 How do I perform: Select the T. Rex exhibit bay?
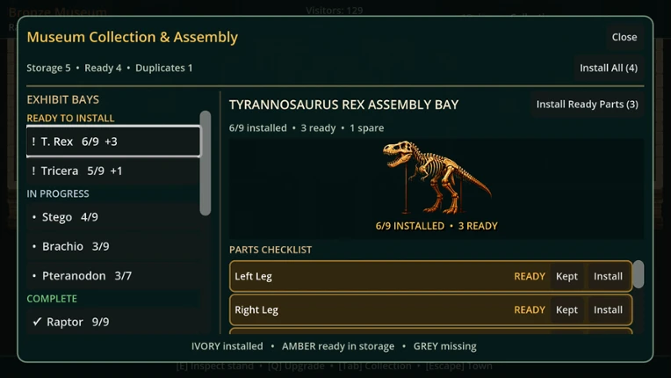click(113, 142)
